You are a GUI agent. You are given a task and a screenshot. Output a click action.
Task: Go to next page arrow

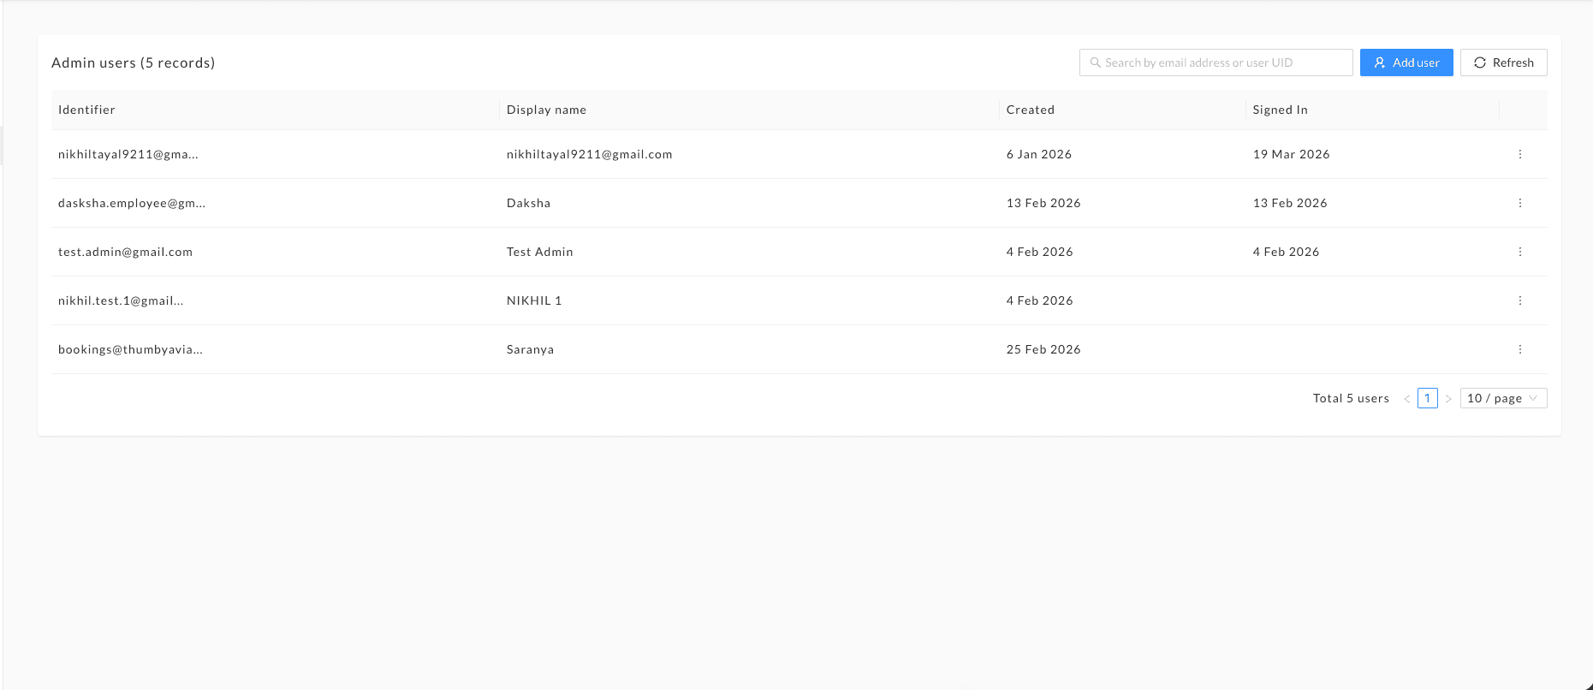tap(1448, 399)
